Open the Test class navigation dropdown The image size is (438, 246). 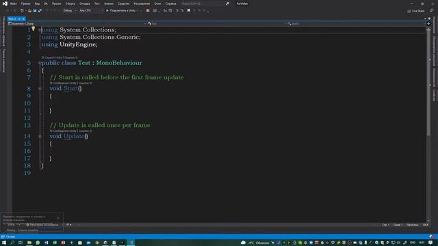(217, 24)
